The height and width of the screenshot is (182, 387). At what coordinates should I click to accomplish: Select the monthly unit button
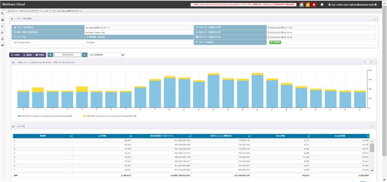pos(40,55)
